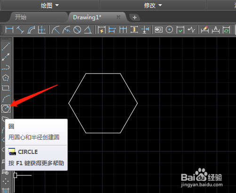Close the Drawing1* tab
The width and height of the screenshot is (236, 193).
pyautogui.click(x=118, y=17)
